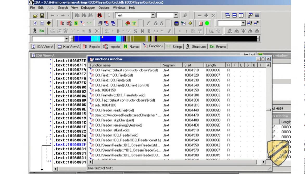Click the gray minus toolbar icon
Viewport: 305px width, 174px height.
[x=200, y=15]
